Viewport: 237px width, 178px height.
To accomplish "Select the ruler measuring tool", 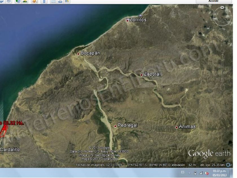I will (44, 1).
